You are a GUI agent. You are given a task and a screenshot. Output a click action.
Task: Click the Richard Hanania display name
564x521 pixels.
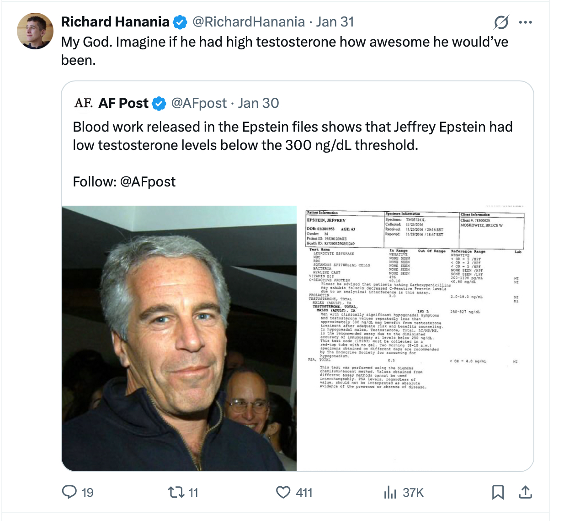(x=115, y=22)
